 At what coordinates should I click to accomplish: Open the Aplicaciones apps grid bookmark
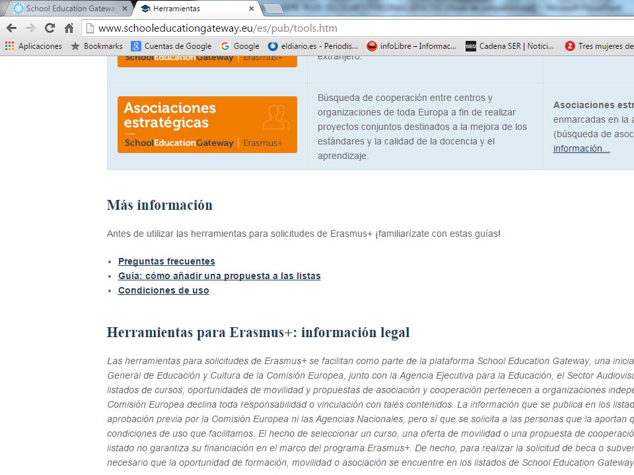pyautogui.click(x=34, y=46)
